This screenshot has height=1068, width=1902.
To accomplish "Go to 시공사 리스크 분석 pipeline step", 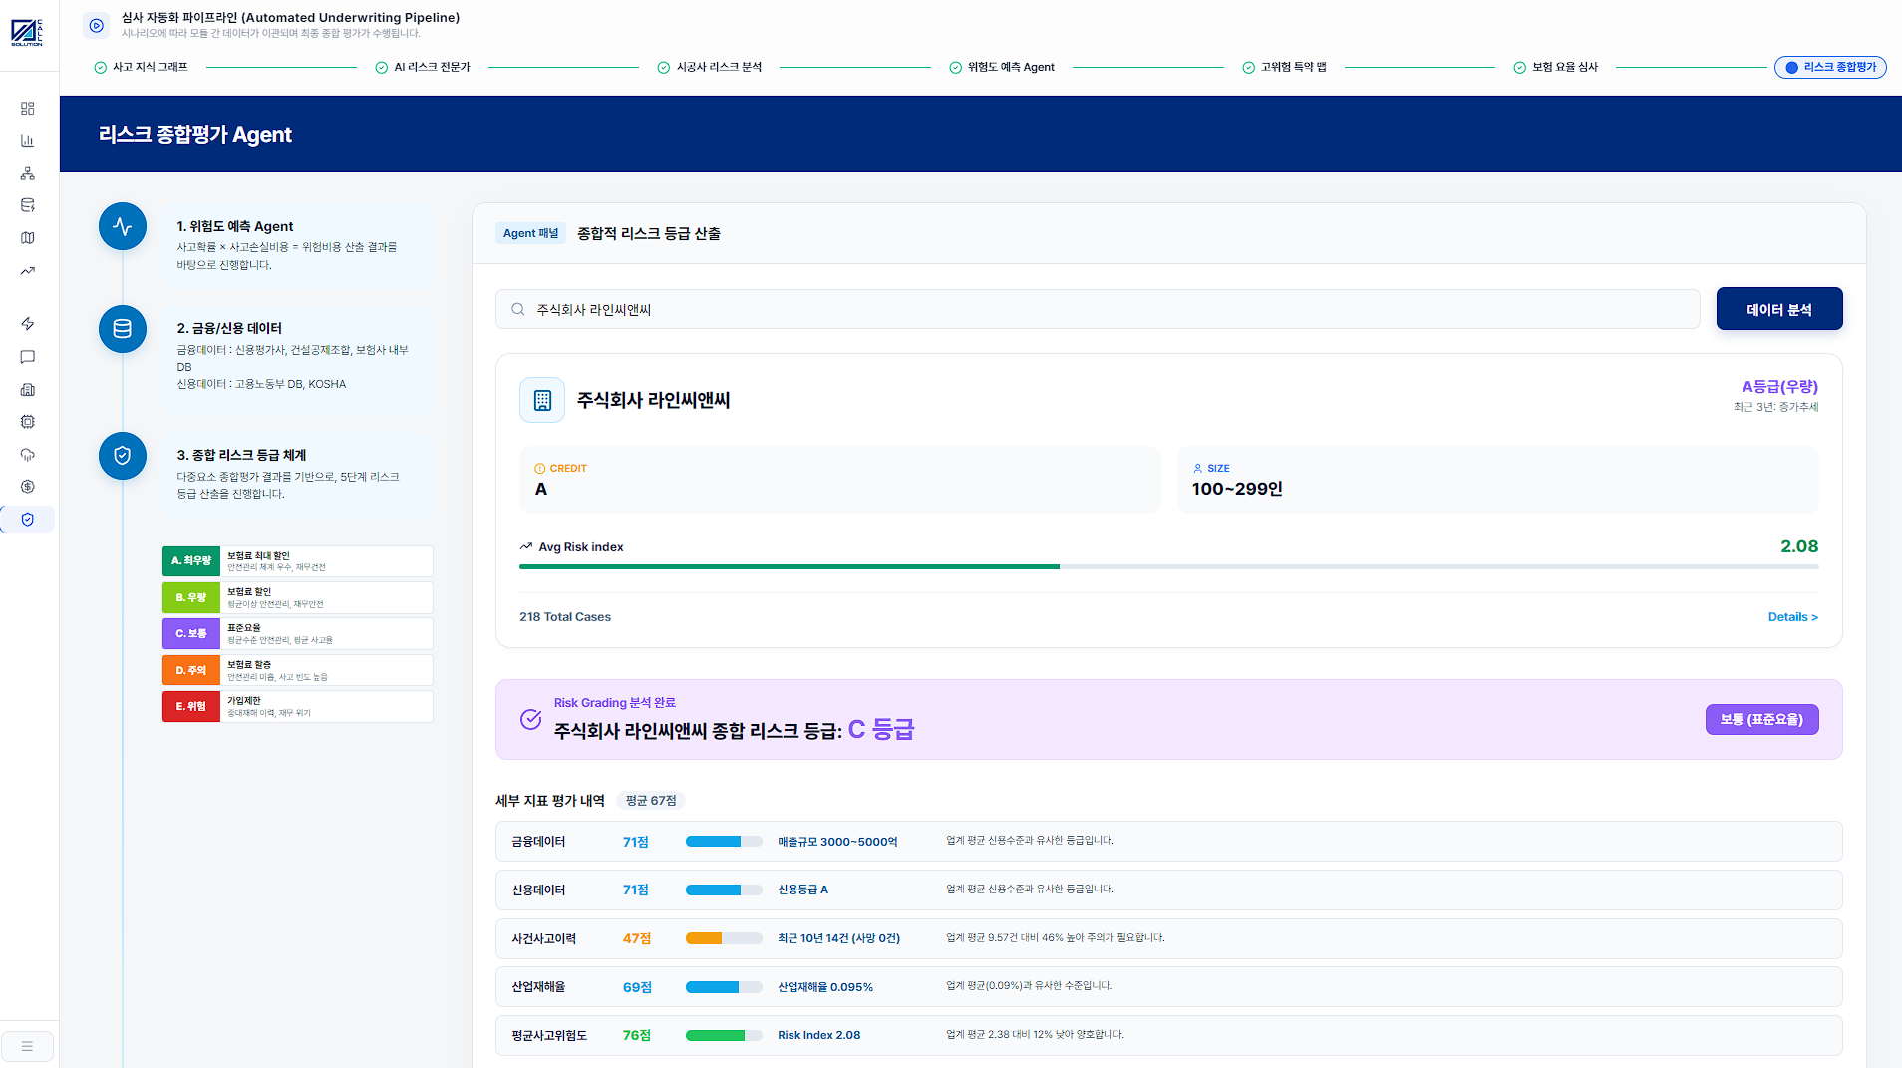I will (710, 67).
